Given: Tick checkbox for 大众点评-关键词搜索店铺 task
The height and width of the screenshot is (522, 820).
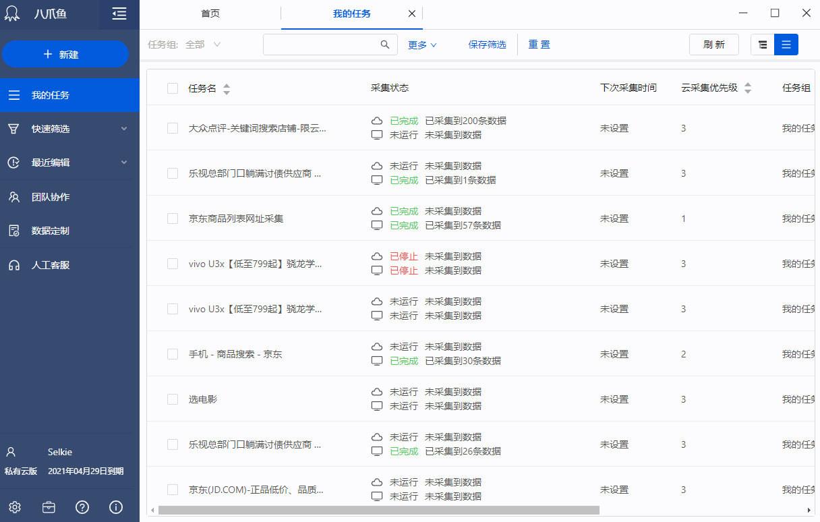Looking at the screenshot, I should click(173, 128).
